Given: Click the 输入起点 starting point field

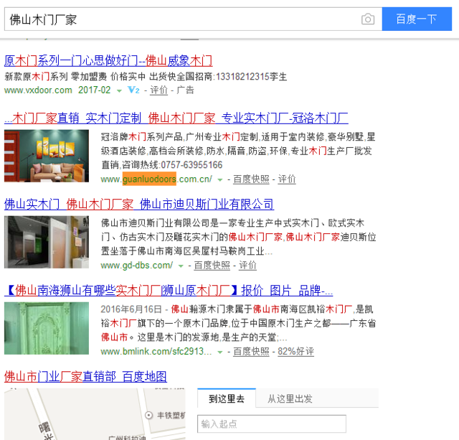Looking at the screenshot, I should tap(271, 423).
